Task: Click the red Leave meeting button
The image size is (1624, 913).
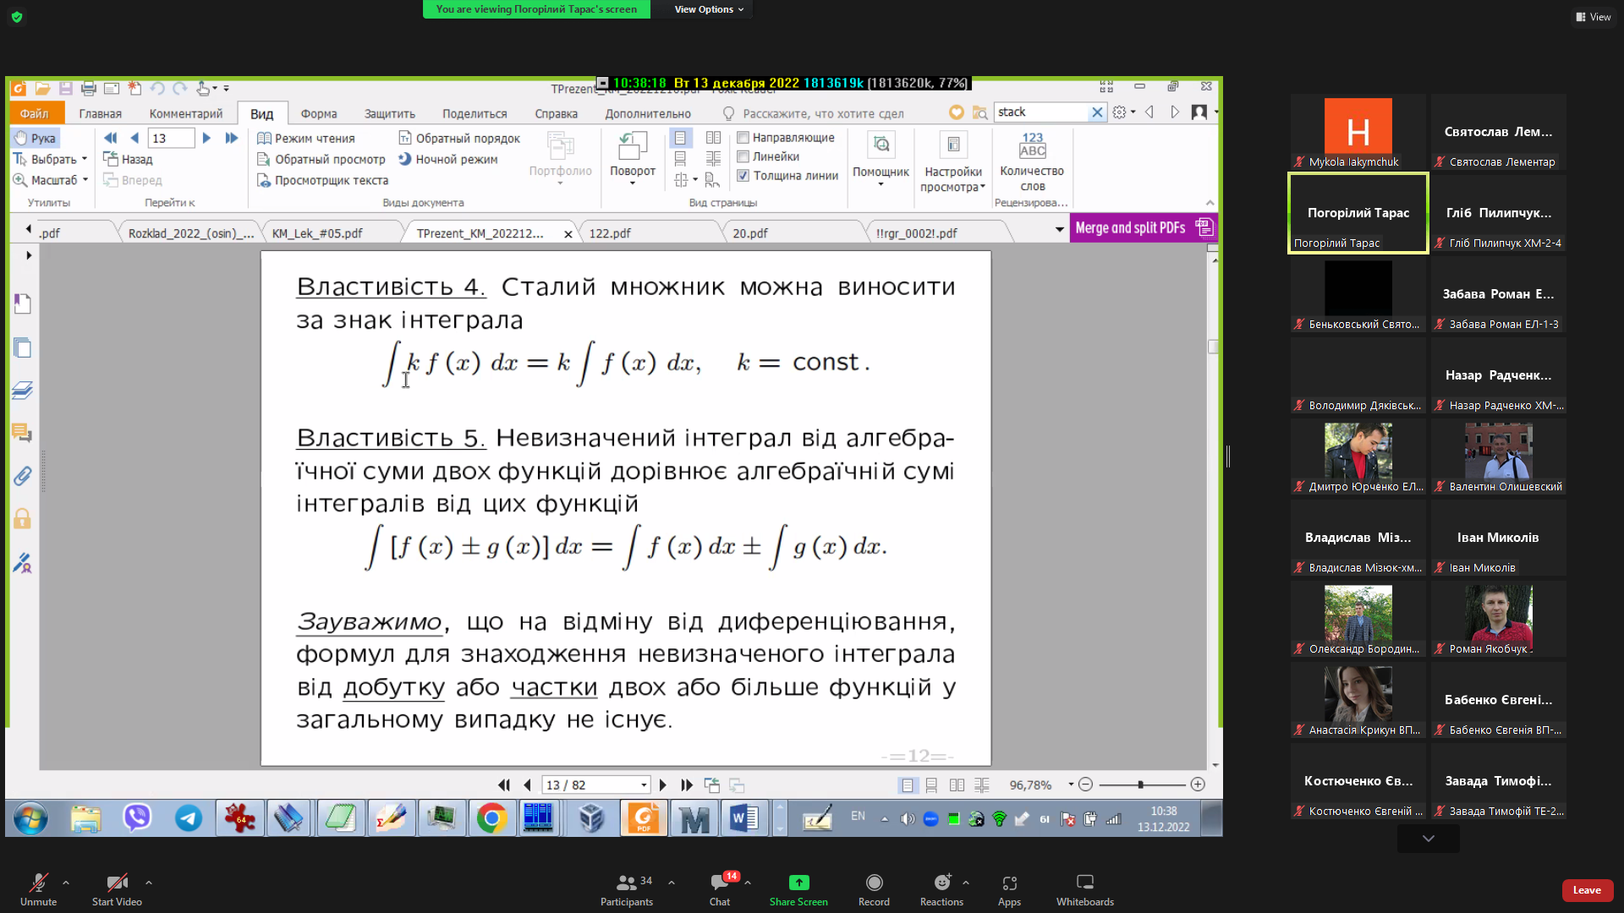Action: click(1586, 889)
